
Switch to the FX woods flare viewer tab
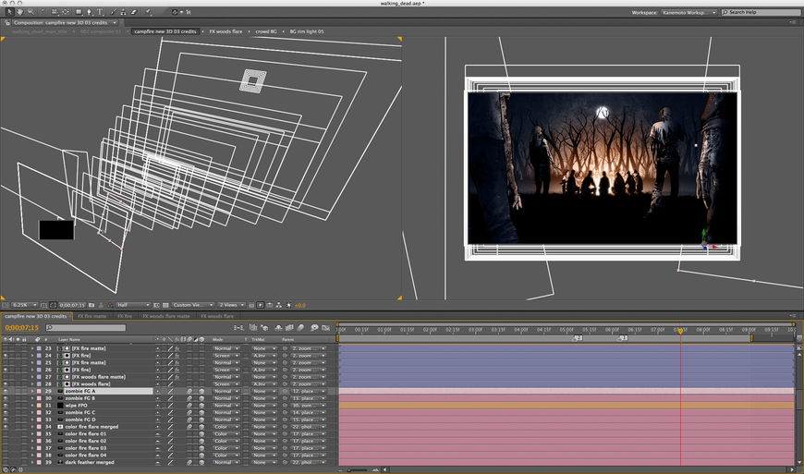coord(226,31)
